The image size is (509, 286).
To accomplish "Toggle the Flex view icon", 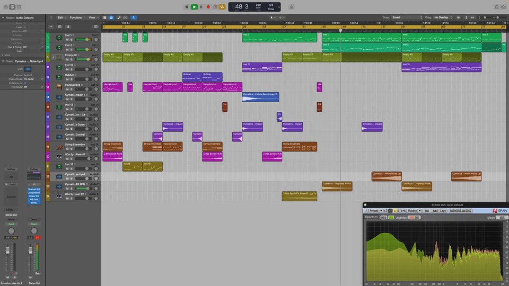I will [x=126, y=17].
